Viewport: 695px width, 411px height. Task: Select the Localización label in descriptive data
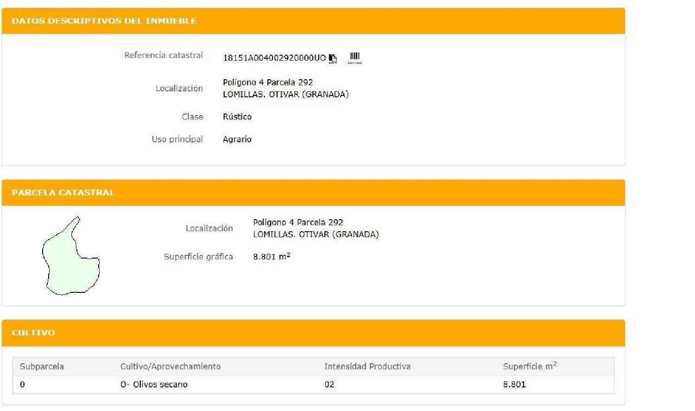coord(180,88)
